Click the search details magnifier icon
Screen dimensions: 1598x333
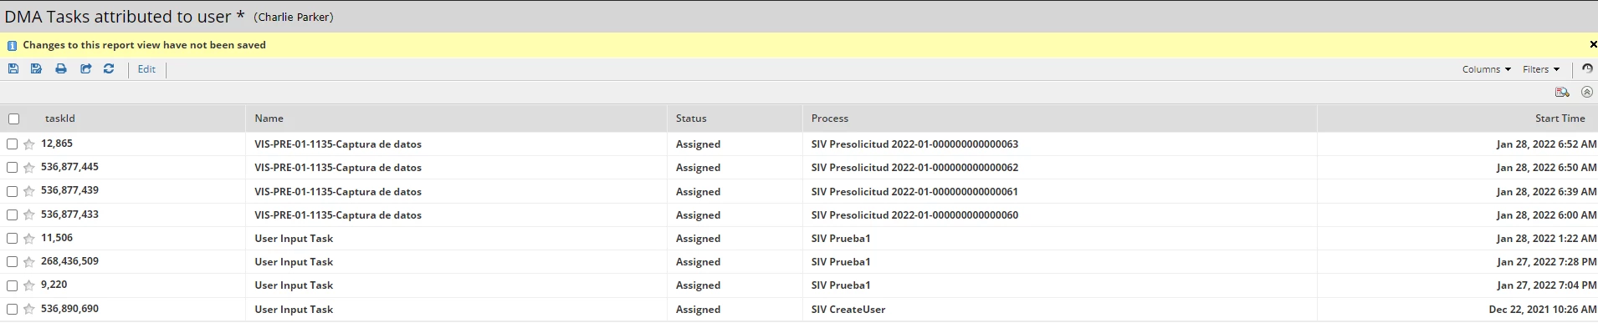(x=1562, y=93)
